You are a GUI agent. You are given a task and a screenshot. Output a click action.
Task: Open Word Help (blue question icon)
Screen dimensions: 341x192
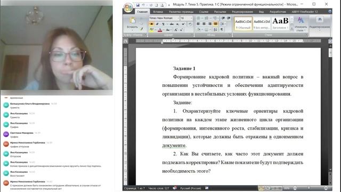(330, 11)
